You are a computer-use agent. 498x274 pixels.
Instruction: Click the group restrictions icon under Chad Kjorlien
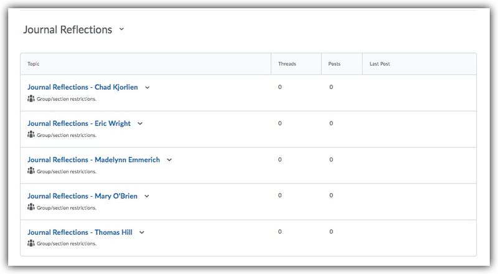click(x=31, y=98)
